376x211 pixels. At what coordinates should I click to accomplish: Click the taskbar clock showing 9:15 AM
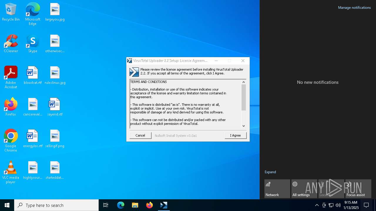(x=351, y=205)
